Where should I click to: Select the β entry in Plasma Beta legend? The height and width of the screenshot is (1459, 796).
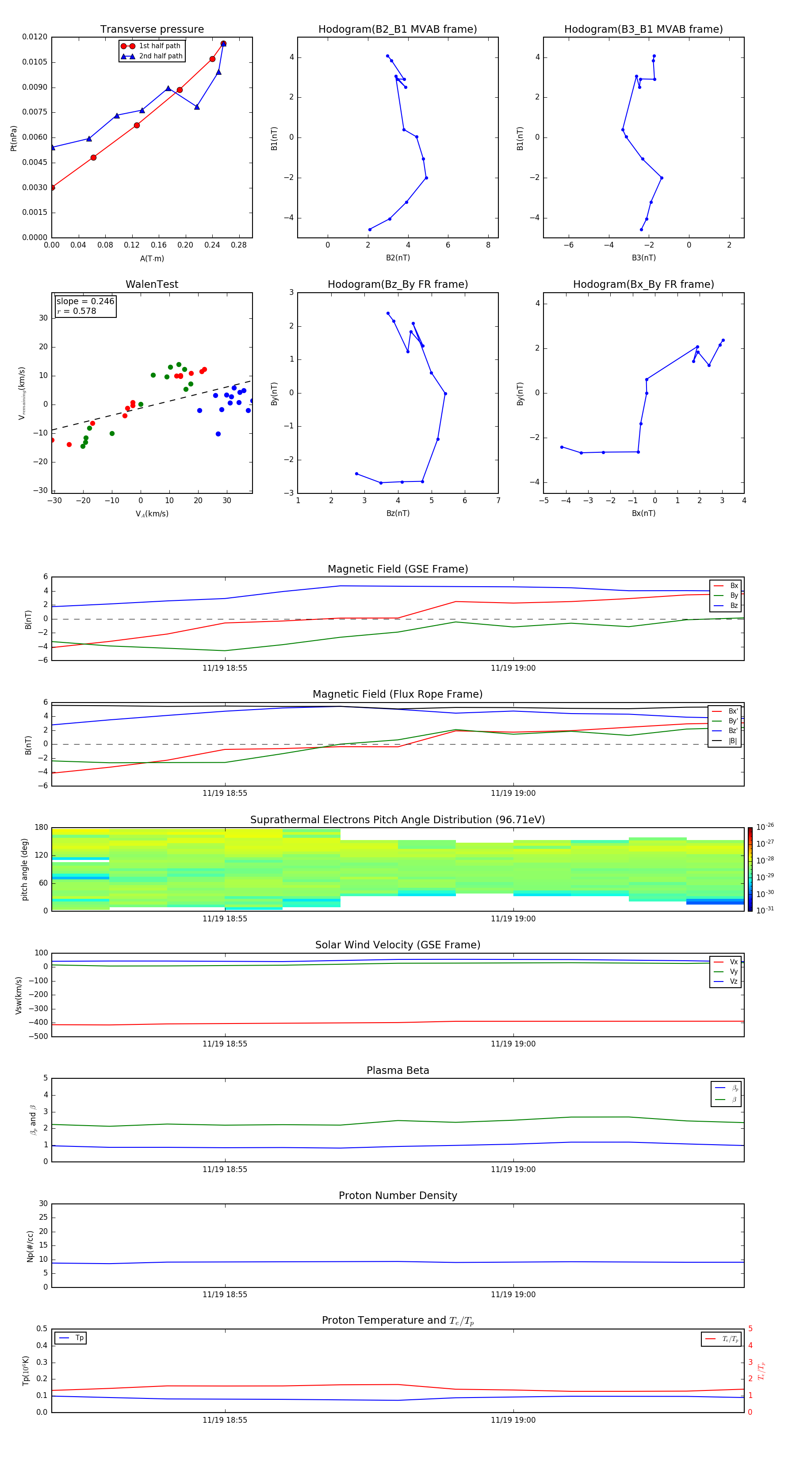point(726,1100)
